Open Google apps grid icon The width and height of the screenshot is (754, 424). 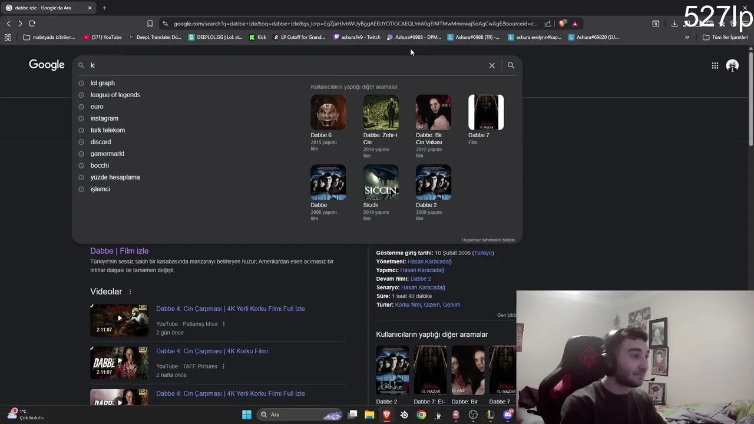(715, 65)
